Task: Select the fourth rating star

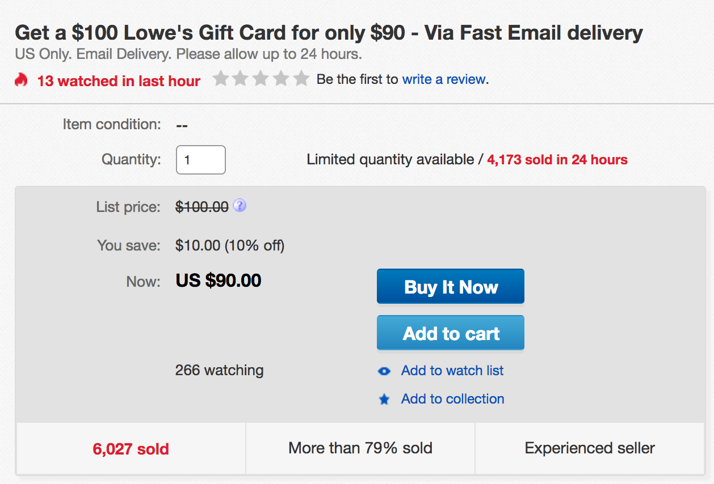Action: click(281, 79)
